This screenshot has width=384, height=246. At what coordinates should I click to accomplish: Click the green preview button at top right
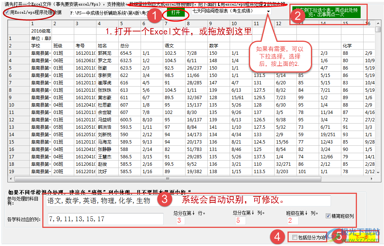[x=326, y=12]
